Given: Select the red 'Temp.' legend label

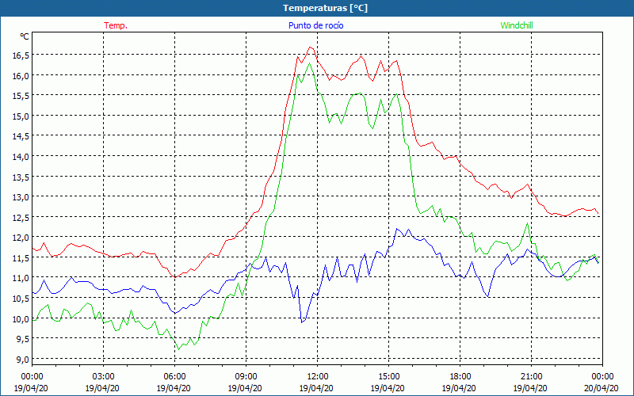Looking at the screenshot, I should point(116,25).
